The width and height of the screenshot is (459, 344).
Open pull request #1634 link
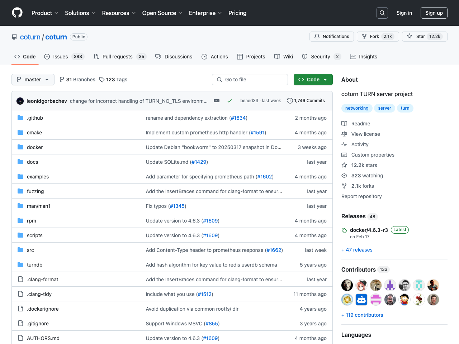tap(238, 118)
